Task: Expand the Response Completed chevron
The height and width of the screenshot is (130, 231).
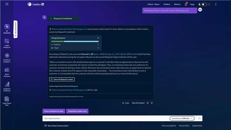Action: [x=77, y=18]
